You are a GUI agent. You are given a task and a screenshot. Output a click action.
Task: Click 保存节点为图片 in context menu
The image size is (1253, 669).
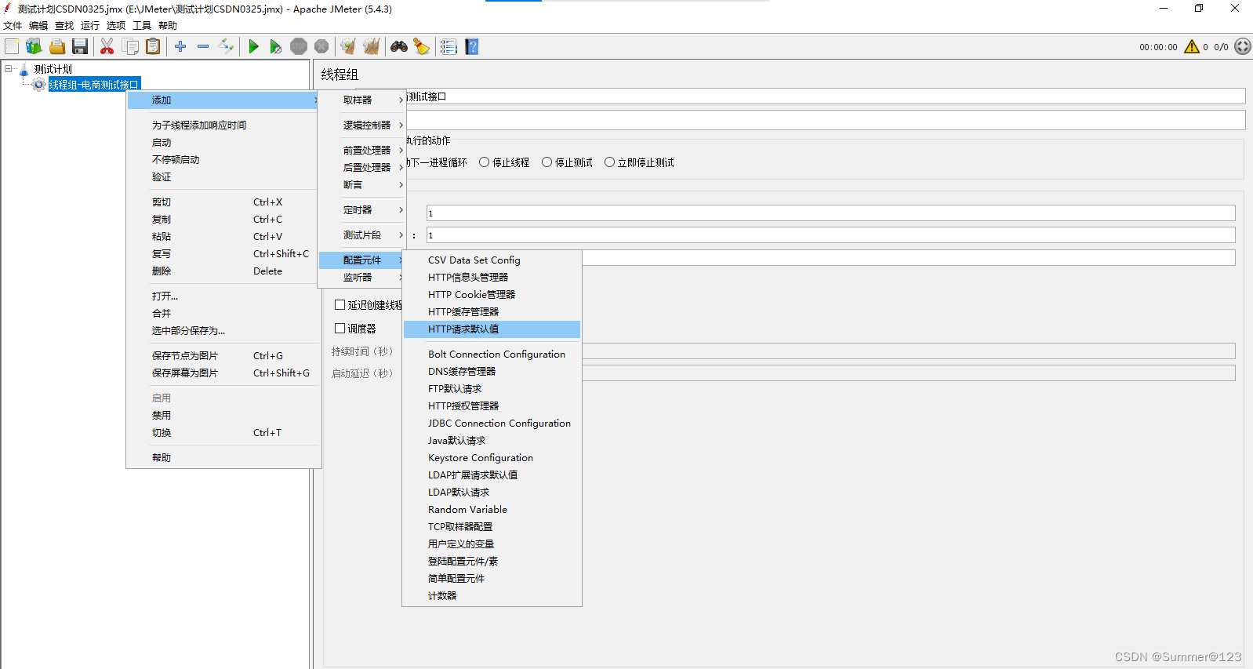point(223,356)
